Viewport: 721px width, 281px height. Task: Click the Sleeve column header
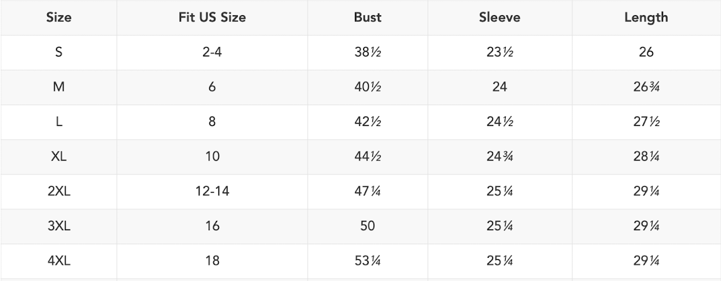[x=500, y=18]
